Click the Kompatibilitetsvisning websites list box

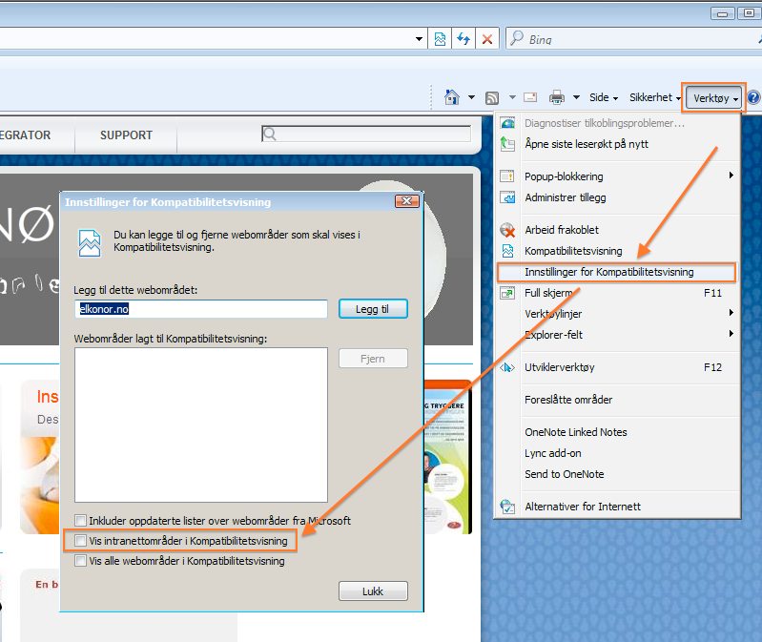tap(200, 425)
